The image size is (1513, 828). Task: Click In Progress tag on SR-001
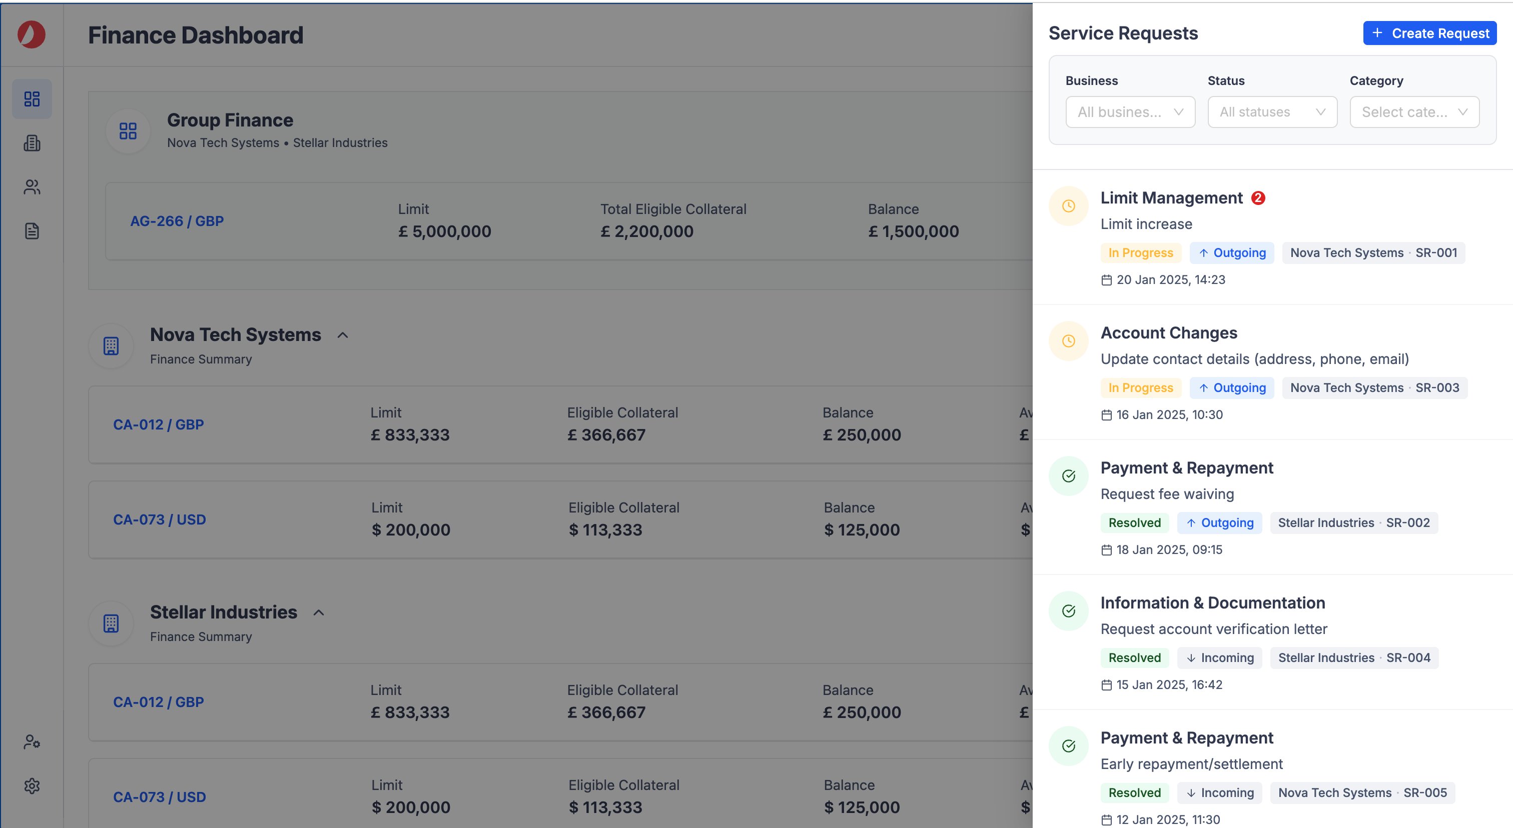(x=1141, y=253)
